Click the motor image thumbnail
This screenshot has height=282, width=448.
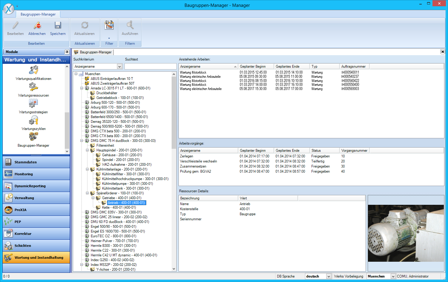pyautogui.click(x=406, y=233)
